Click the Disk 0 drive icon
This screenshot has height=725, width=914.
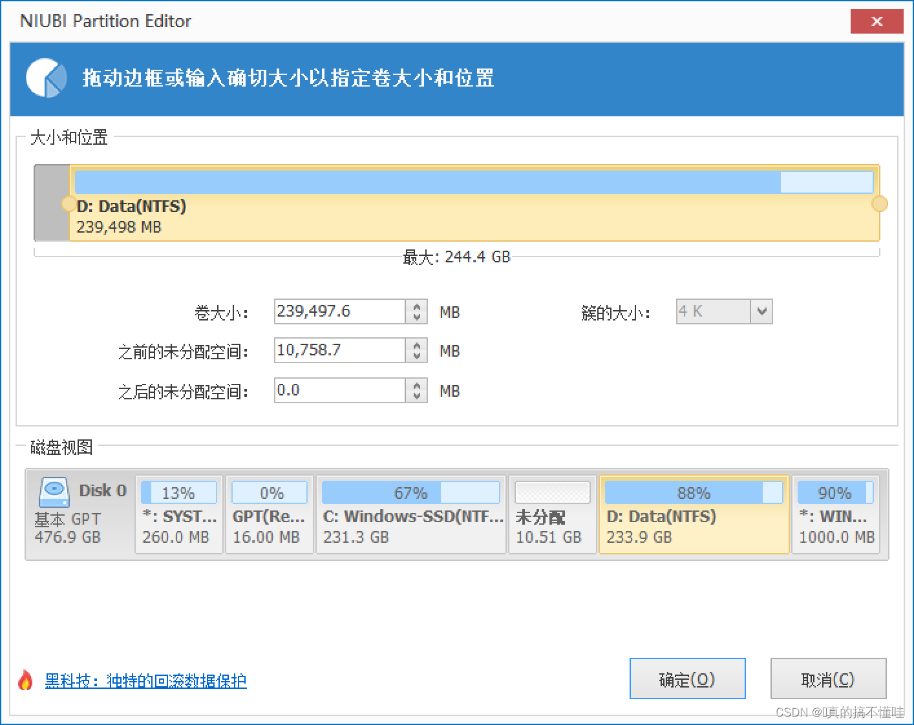click(x=54, y=492)
